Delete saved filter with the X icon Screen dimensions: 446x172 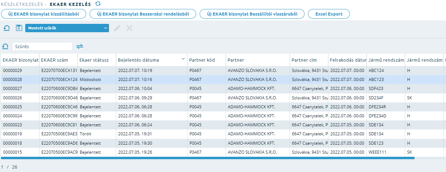point(129,28)
